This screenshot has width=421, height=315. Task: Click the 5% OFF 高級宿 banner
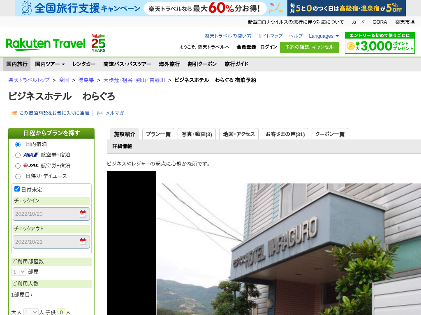tap(346, 8)
